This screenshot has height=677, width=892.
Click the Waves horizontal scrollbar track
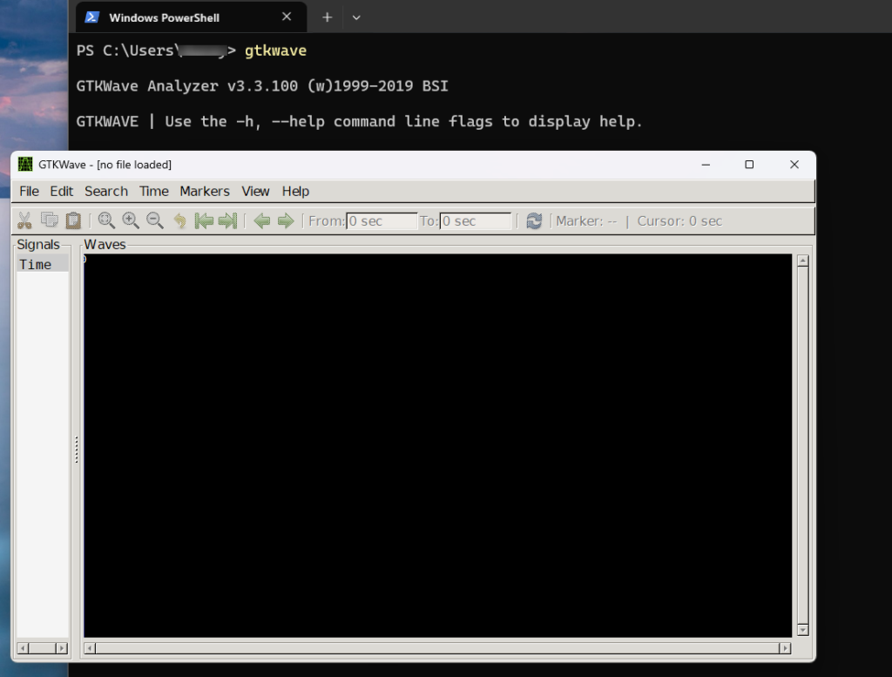point(437,648)
